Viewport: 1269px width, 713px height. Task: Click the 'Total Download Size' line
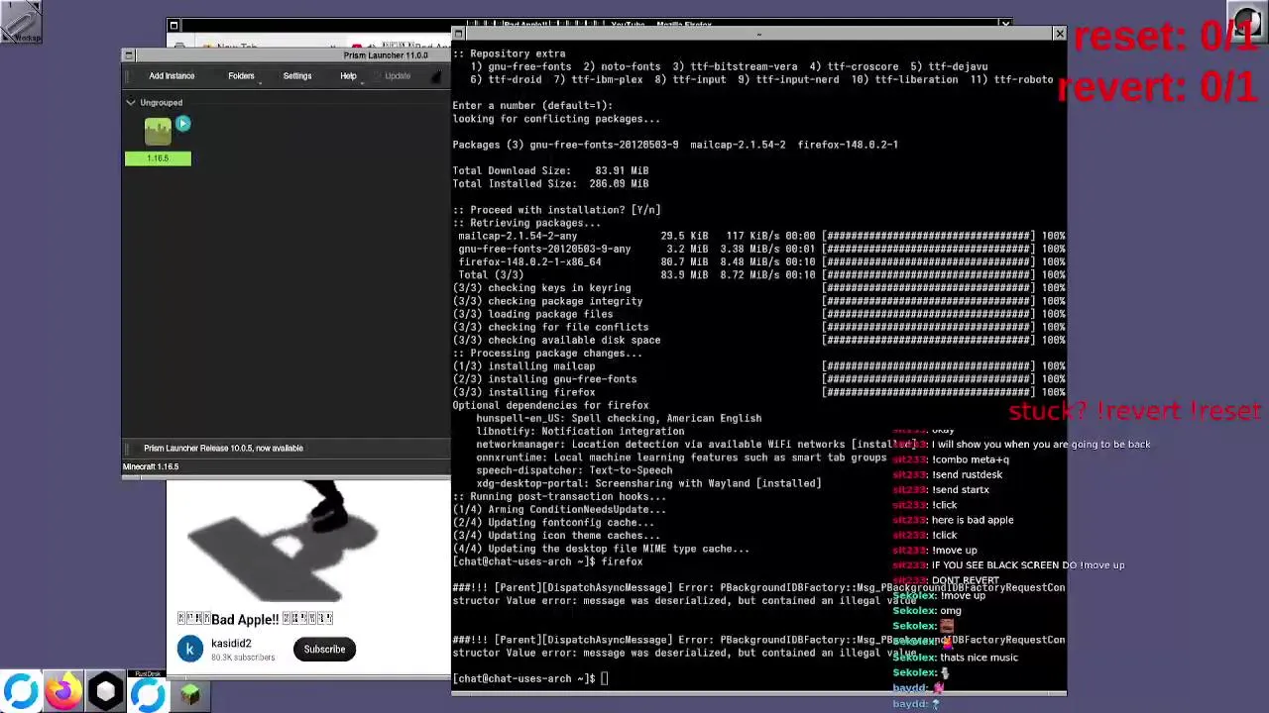tap(550, 170)
